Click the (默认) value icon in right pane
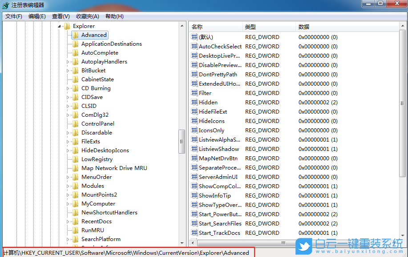408x257 pixels. (194, 37)
